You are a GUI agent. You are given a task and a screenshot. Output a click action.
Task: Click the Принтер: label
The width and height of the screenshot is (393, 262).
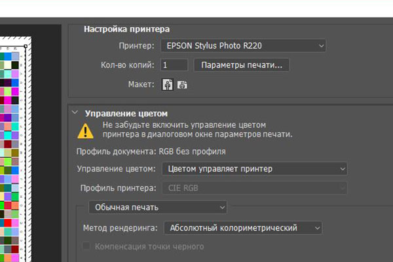coord(137,46)
